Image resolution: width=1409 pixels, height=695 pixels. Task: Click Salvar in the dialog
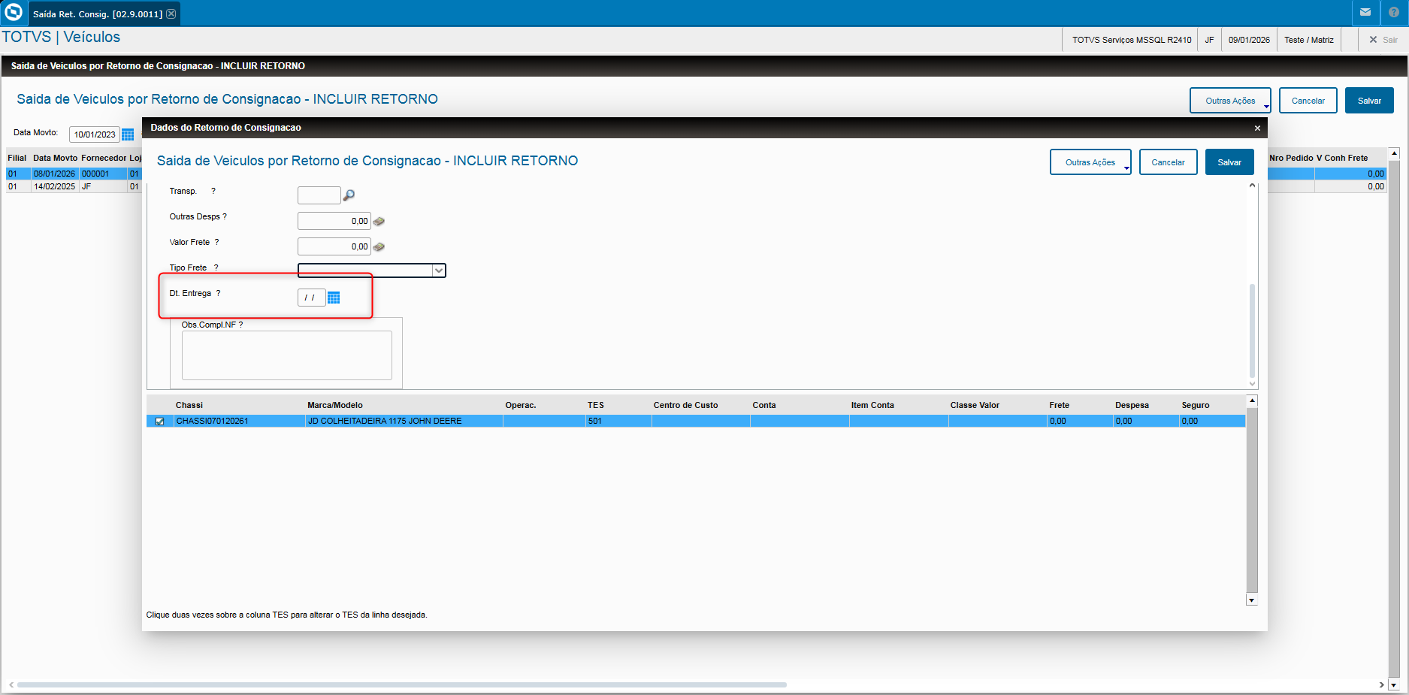(x=1229, y=162)
